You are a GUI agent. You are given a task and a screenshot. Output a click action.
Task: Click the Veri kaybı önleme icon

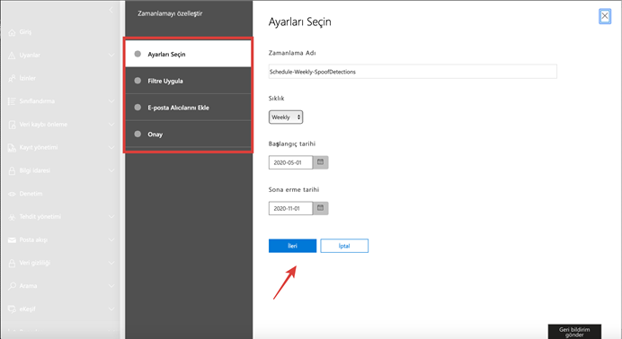click(12, 125)
